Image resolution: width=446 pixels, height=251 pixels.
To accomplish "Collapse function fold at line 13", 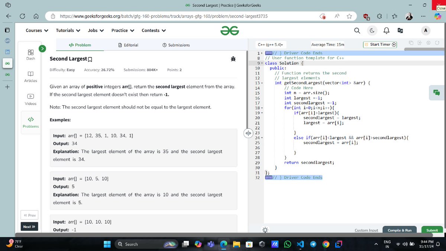I will pos(262,83).
